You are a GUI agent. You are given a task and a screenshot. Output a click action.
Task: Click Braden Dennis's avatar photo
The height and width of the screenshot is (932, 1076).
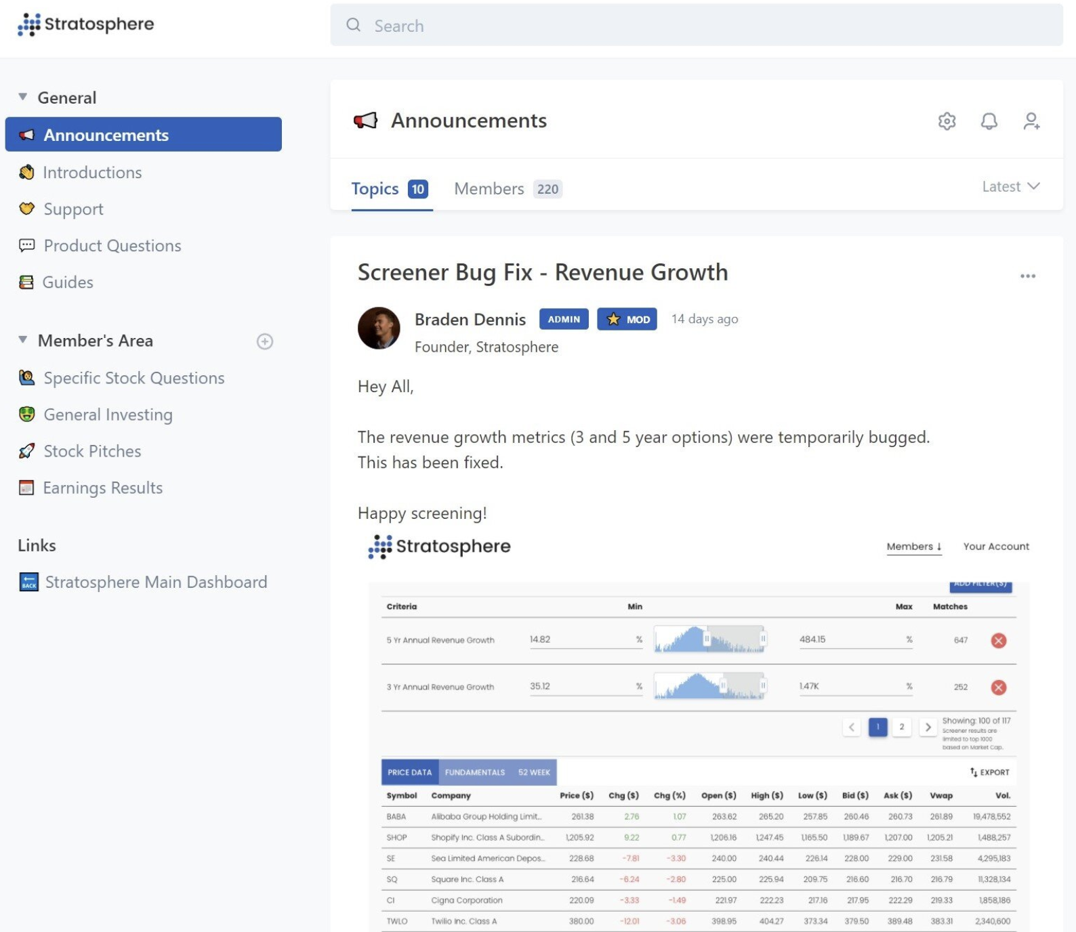click(379, 328)
